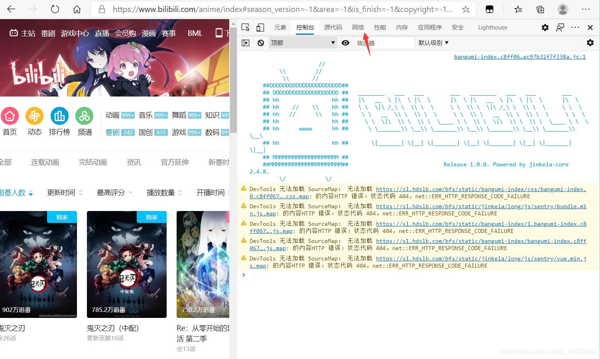Add page to favorites with the star icon

pos(466,9)
